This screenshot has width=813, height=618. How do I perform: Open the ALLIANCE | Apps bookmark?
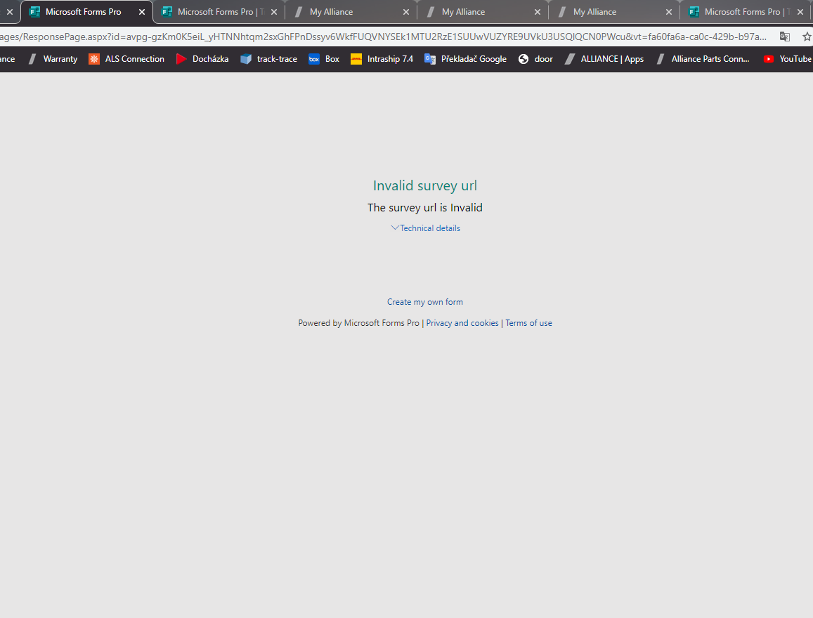coord(604,59)
